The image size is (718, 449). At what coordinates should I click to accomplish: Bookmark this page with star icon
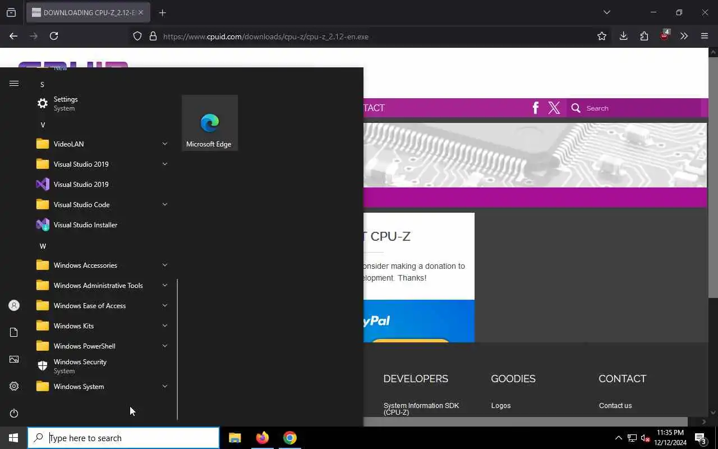point(602,36)
